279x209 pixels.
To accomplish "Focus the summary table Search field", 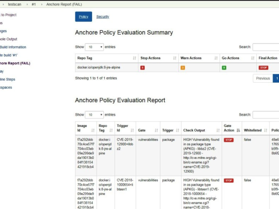I will point(266,47).
